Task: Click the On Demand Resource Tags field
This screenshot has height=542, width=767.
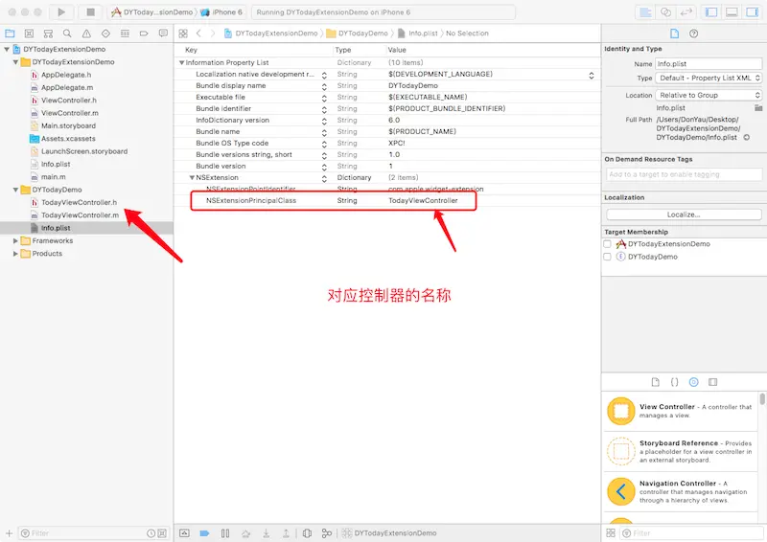Action: coord(684,174)
